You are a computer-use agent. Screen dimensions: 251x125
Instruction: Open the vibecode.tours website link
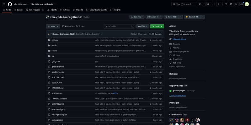pos(179,39)
